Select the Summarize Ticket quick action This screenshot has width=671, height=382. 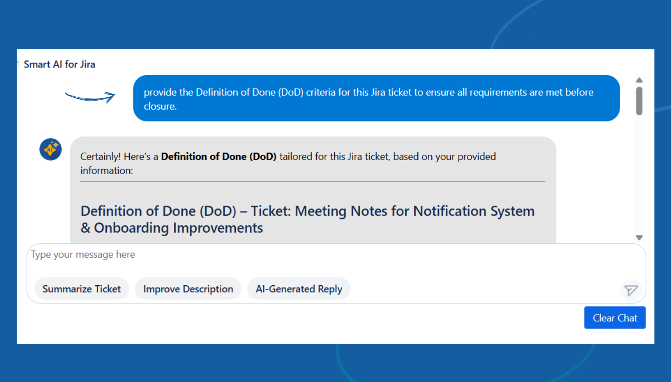pyautogui.click(x=81, y=289)
